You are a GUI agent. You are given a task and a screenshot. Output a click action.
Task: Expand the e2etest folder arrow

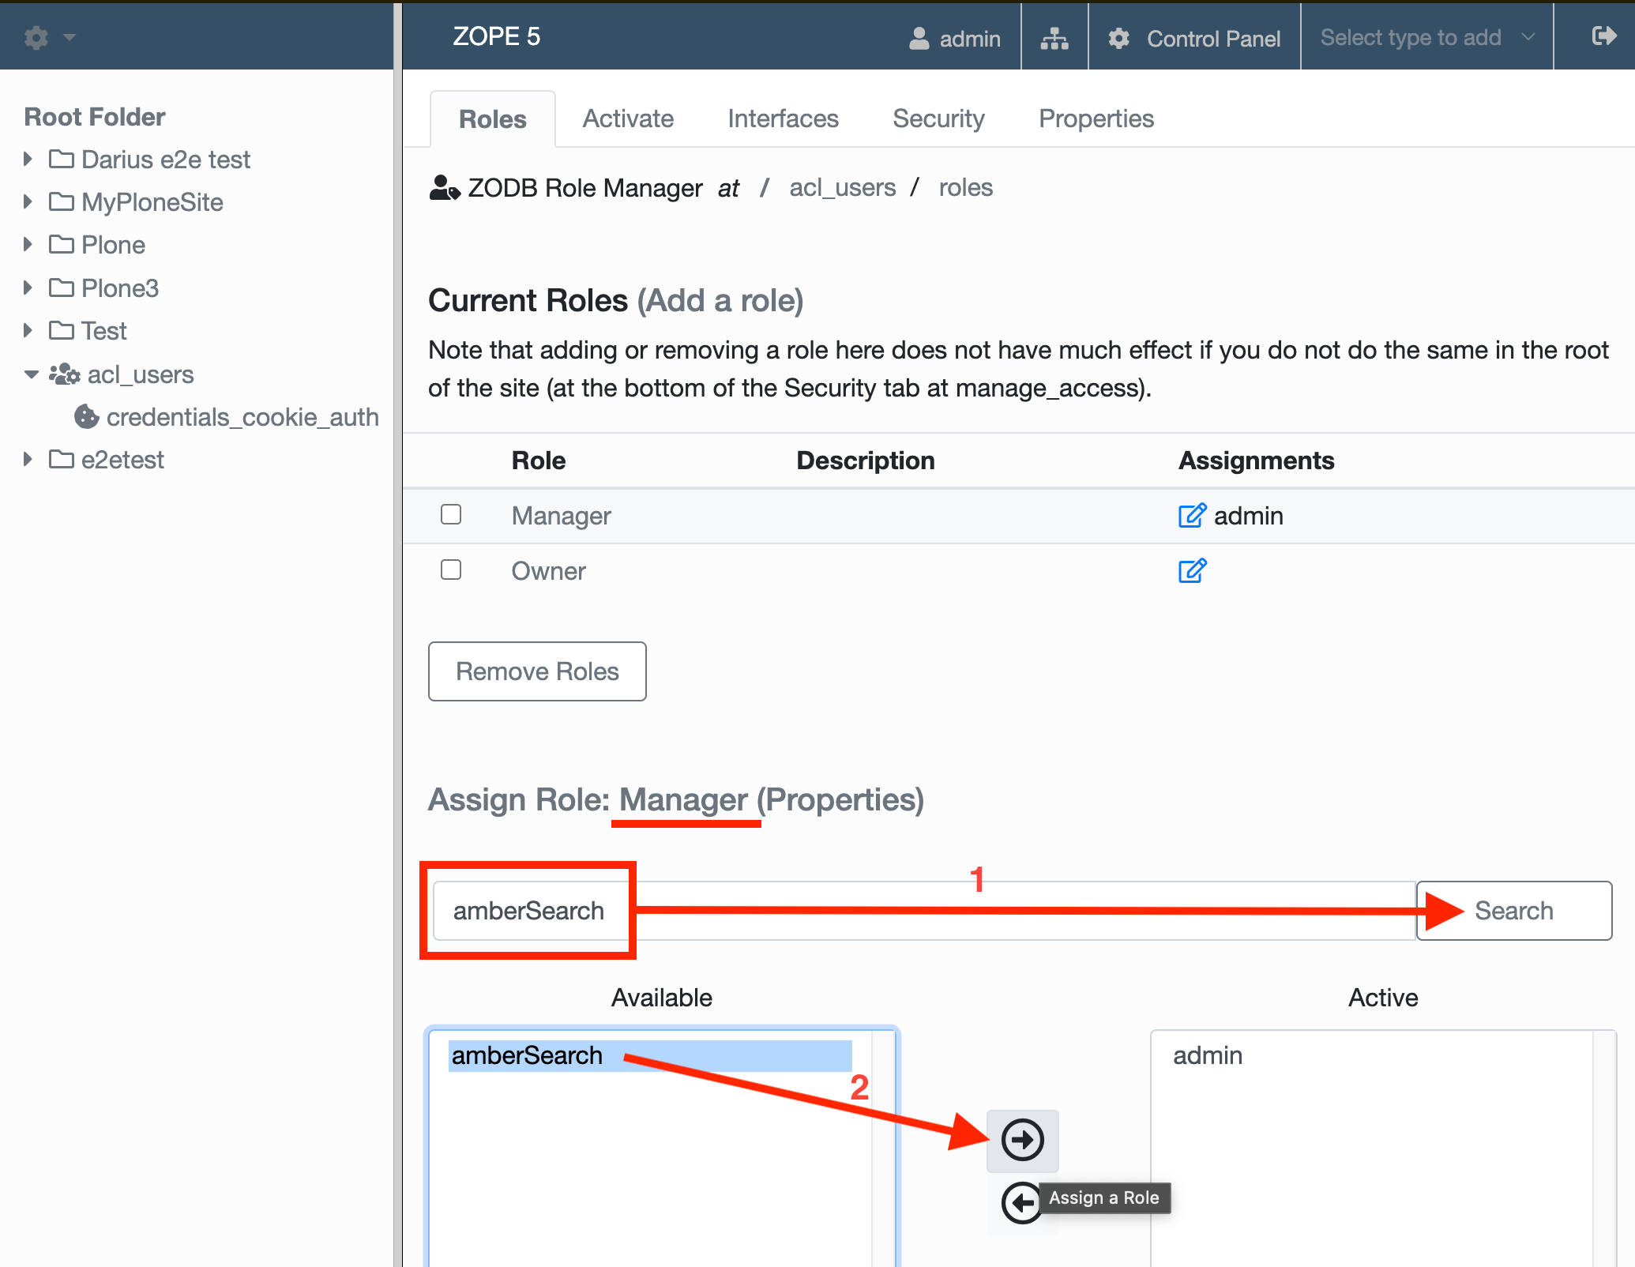(28, 459)
